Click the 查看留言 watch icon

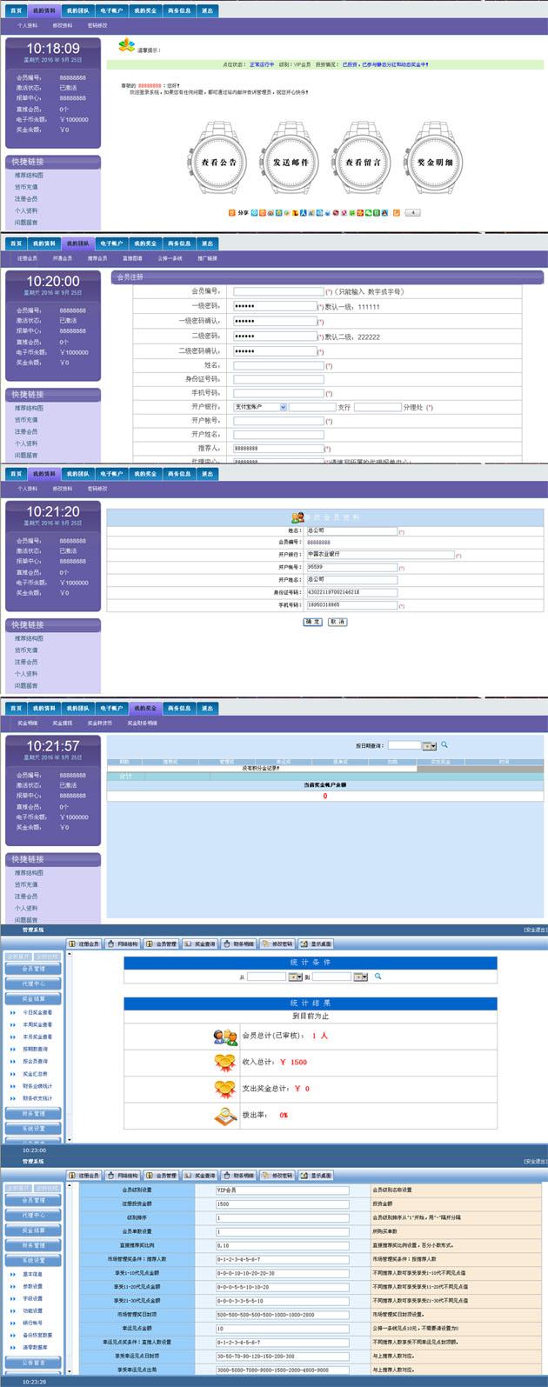point(363,163)
